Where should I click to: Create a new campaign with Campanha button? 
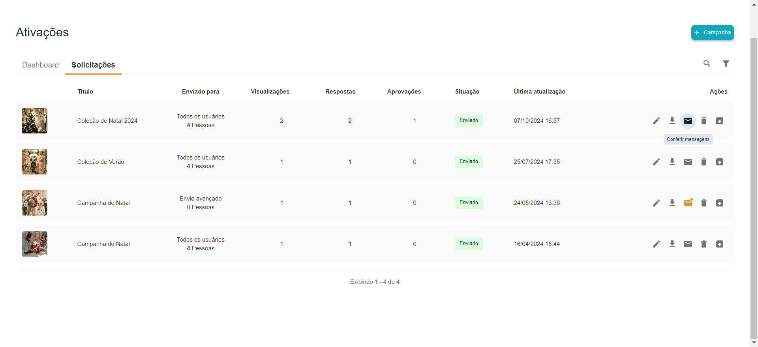pos(713,32)
